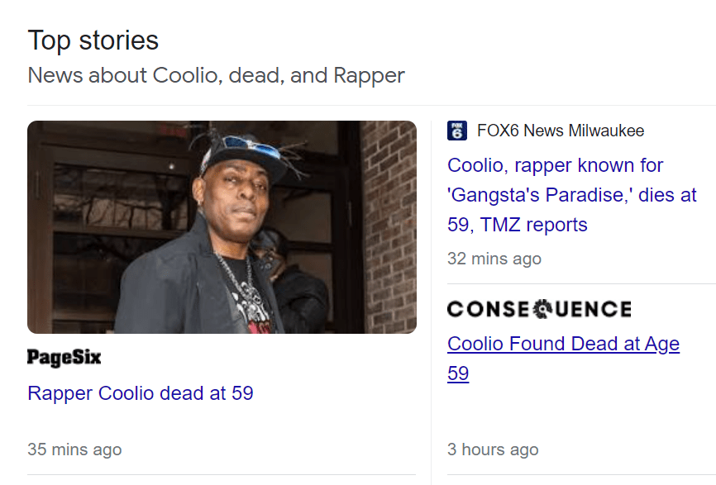Click the '32 mins ago' timestamp
Viewport: 716px width, 485px height.
click(x=494, y=259)
